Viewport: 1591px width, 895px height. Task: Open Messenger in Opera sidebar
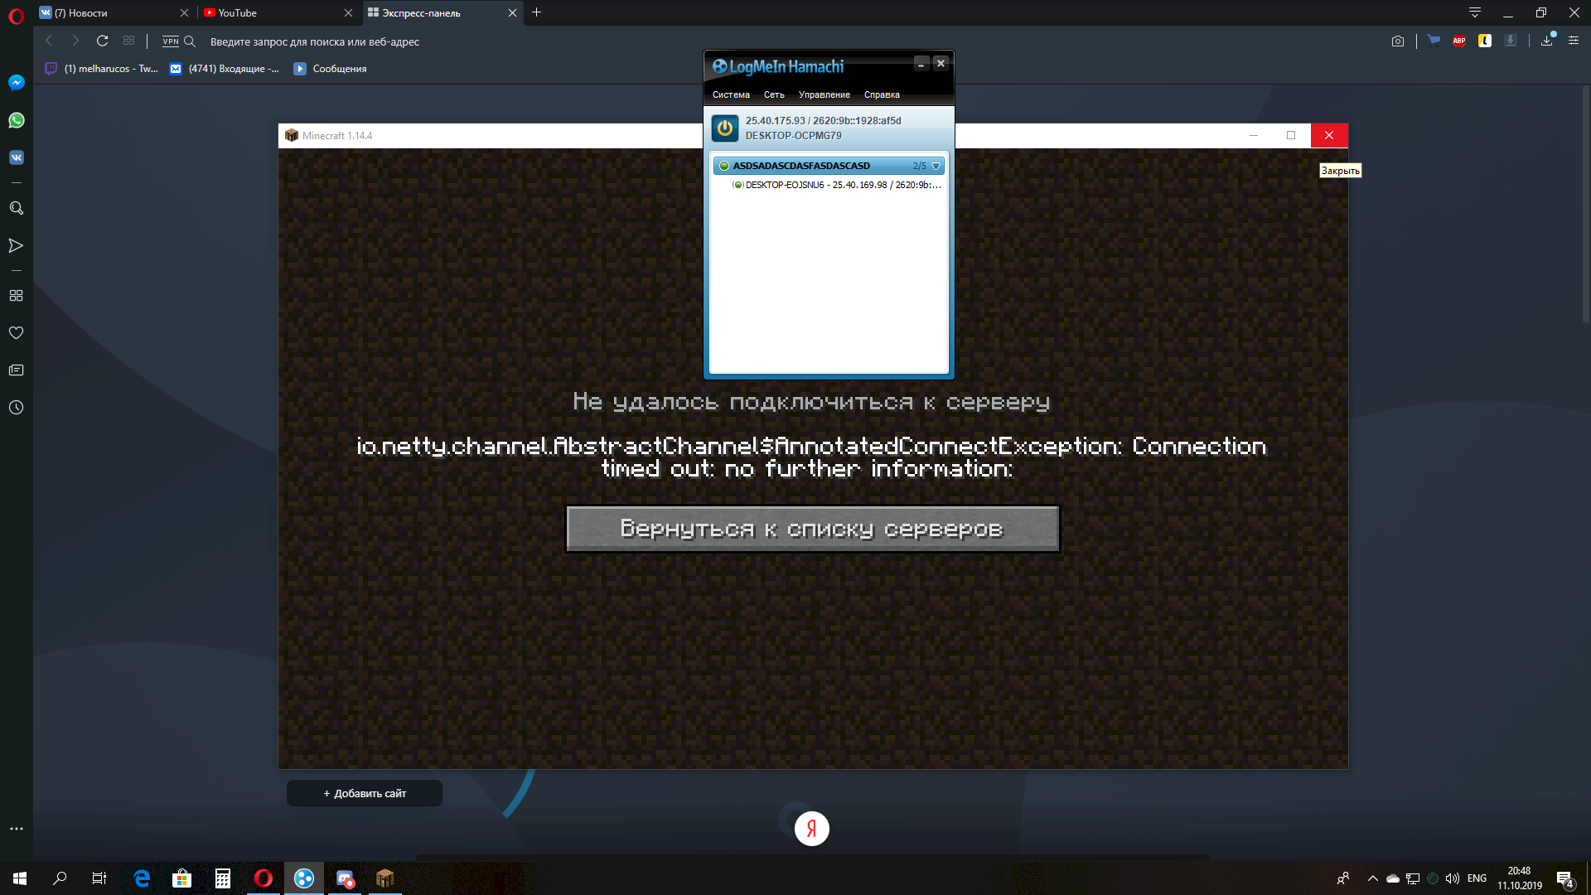(16, 82)
